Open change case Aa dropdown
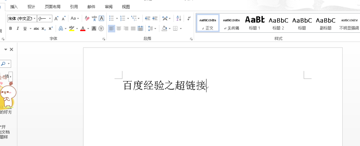Image resolution: width=360 pixels, height=146 pixels. (x=75, y=18)
